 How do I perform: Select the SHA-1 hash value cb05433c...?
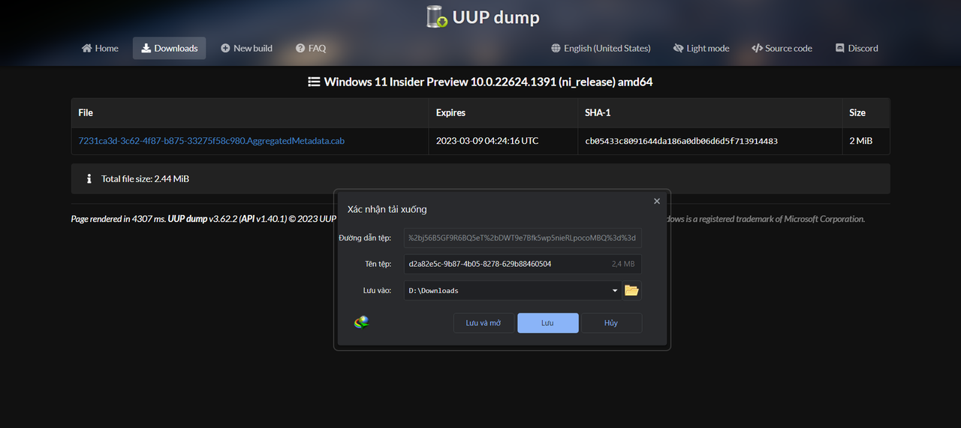click(x=682, y=141)
